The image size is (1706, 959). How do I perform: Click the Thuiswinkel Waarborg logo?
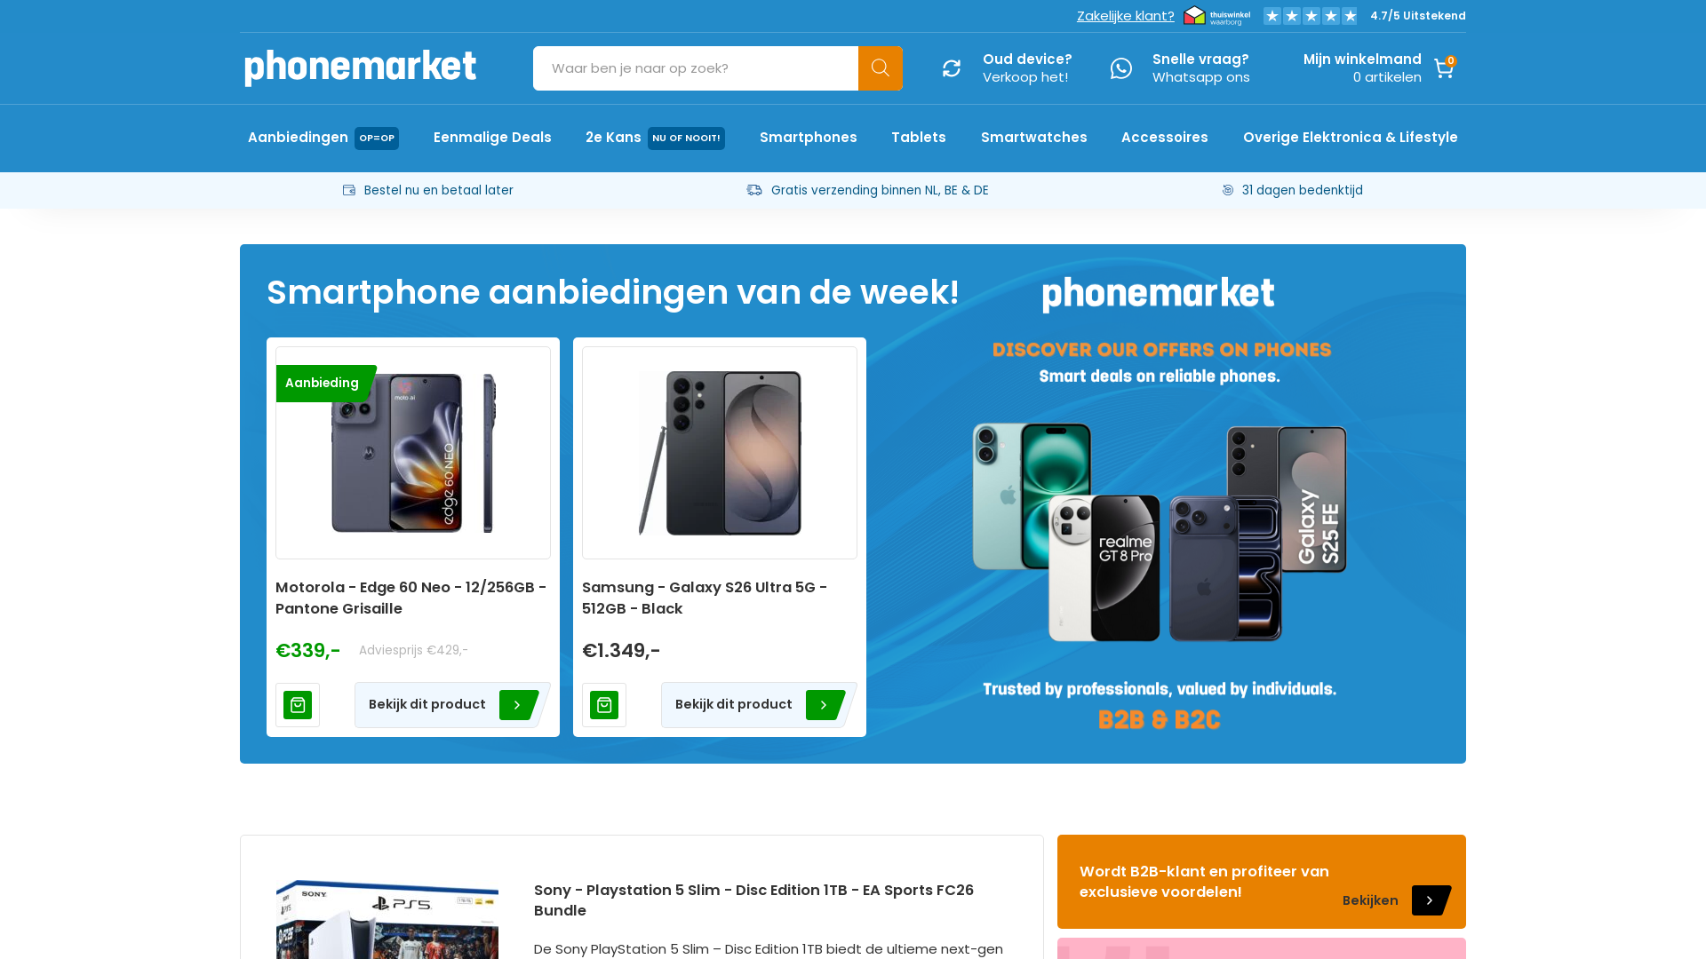point(1217,16)
